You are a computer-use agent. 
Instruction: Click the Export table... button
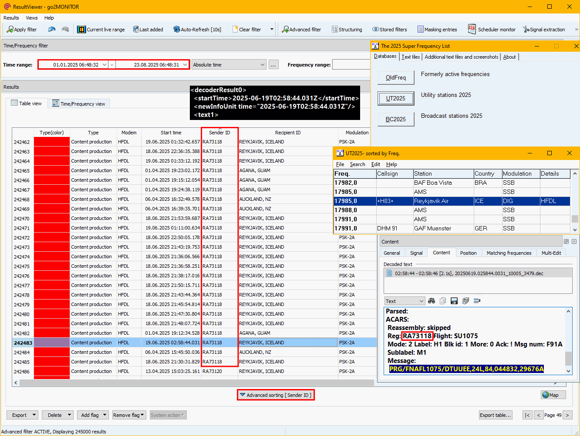495,415
